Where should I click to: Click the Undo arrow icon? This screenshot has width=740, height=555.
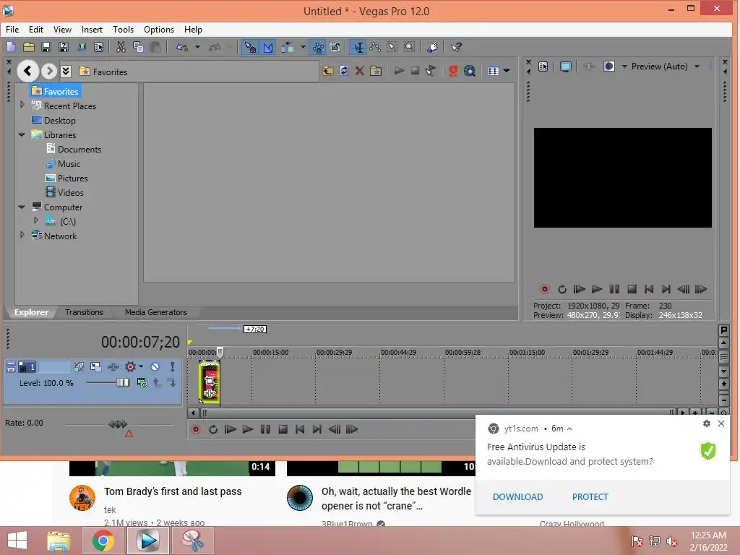182,47
